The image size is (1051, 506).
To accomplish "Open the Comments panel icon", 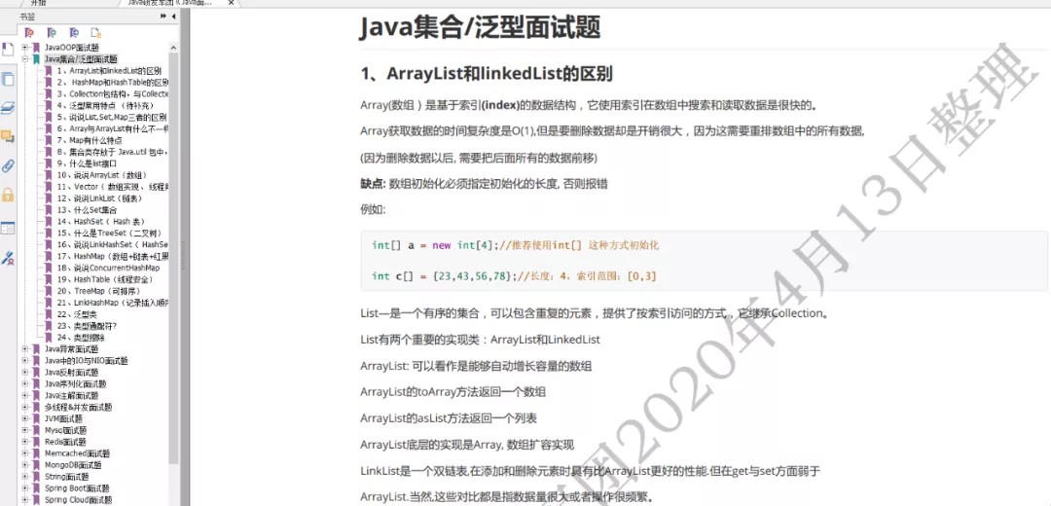I will (8, 137).
